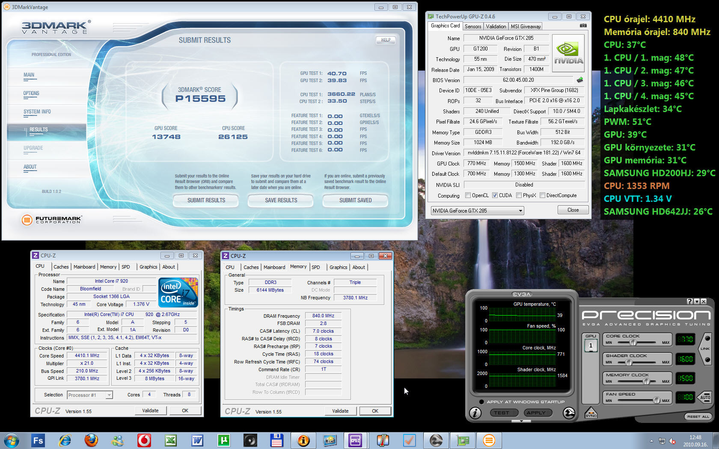Screen dimensions: 719x449
Task: Click the camera screenshot icon in GPU-Z
Action: [x=583, y=26]
